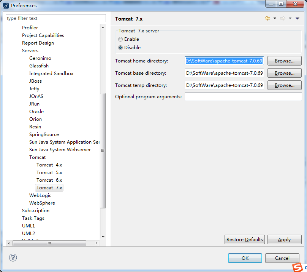307x272 pixels.
Task: Select Tomcat 5.x in the tree
Action: tap(49, 173)
